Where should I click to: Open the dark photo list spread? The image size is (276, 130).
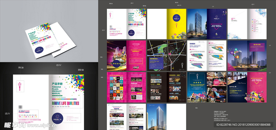[x=167, y=87]
